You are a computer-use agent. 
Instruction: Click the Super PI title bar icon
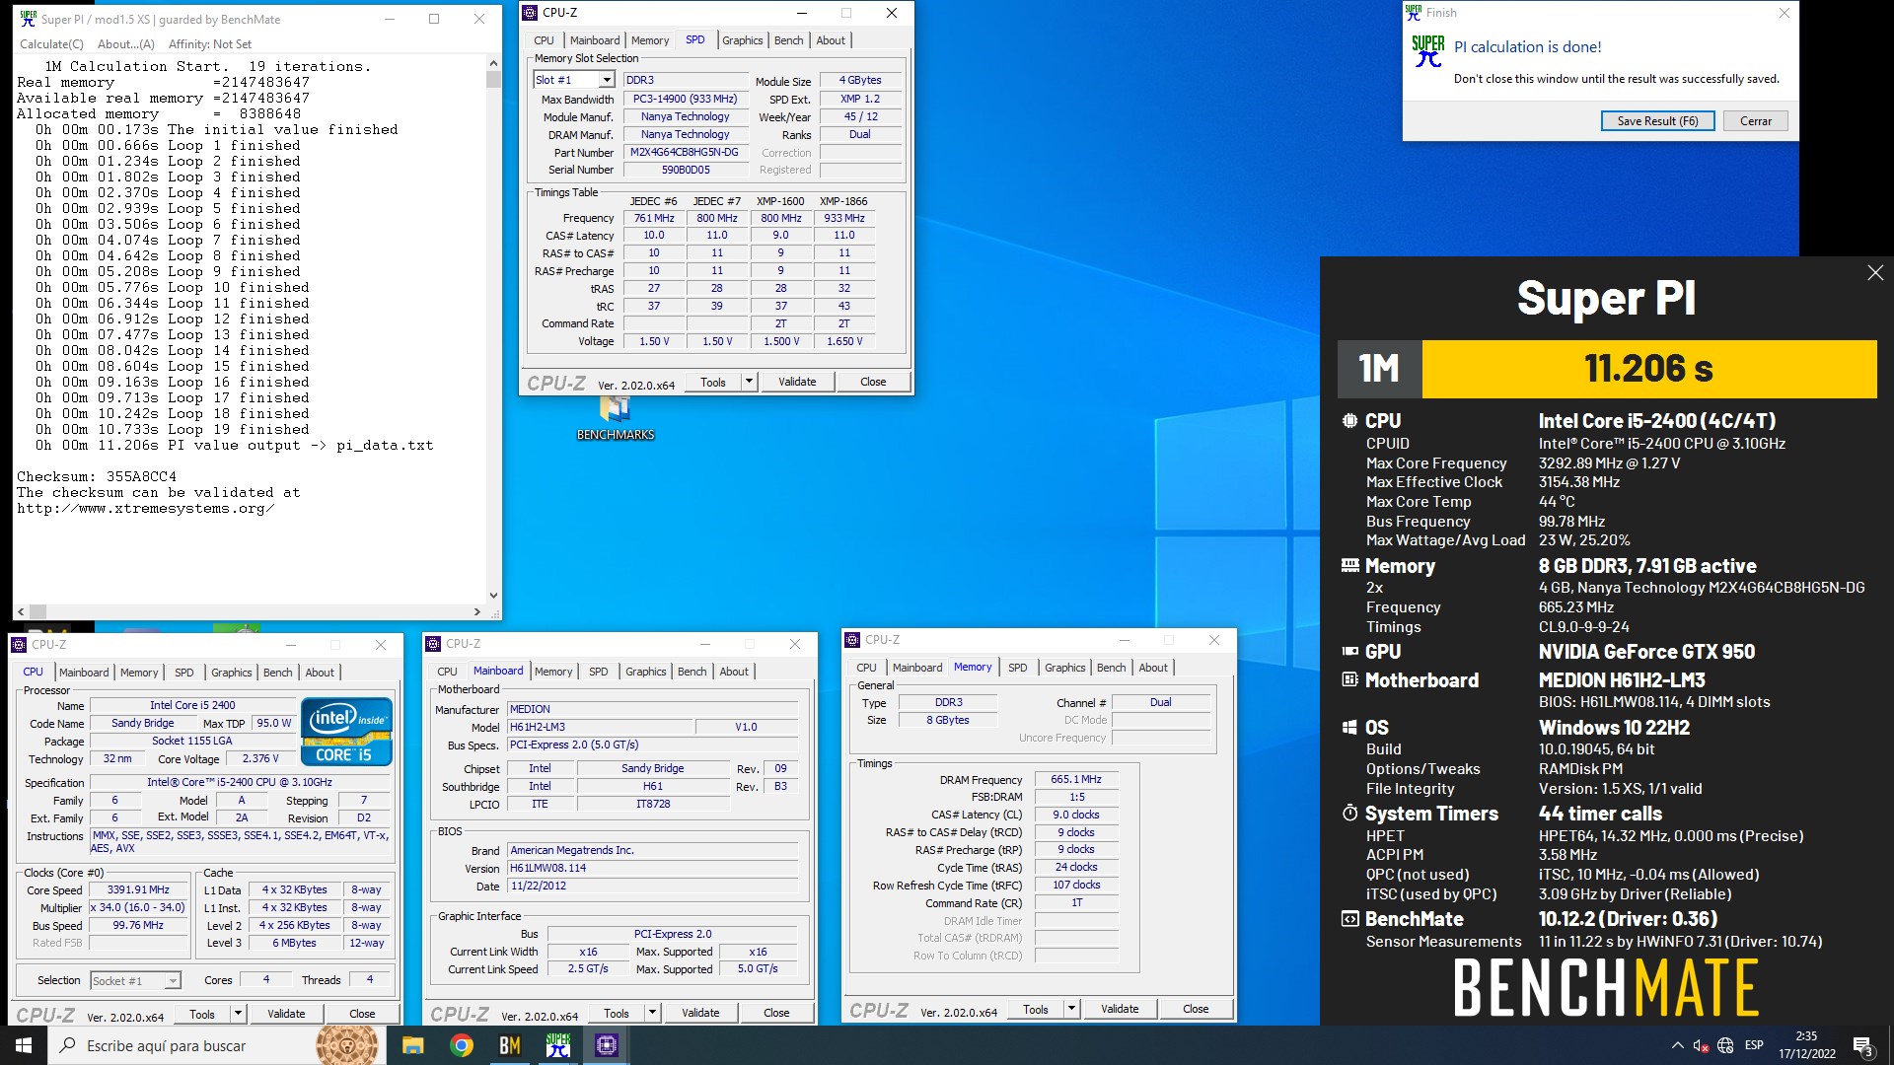click(28, 19)
